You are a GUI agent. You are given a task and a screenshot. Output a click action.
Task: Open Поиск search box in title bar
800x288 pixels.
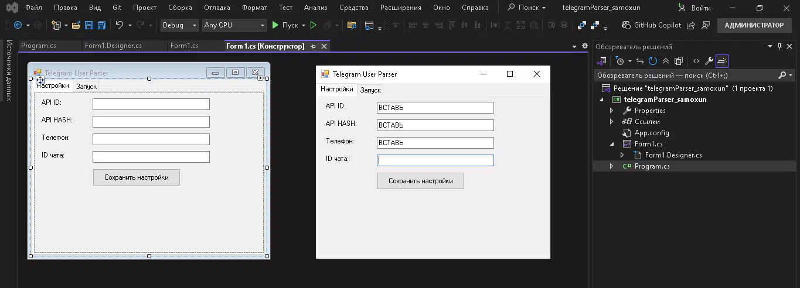[x=526, y=8]
